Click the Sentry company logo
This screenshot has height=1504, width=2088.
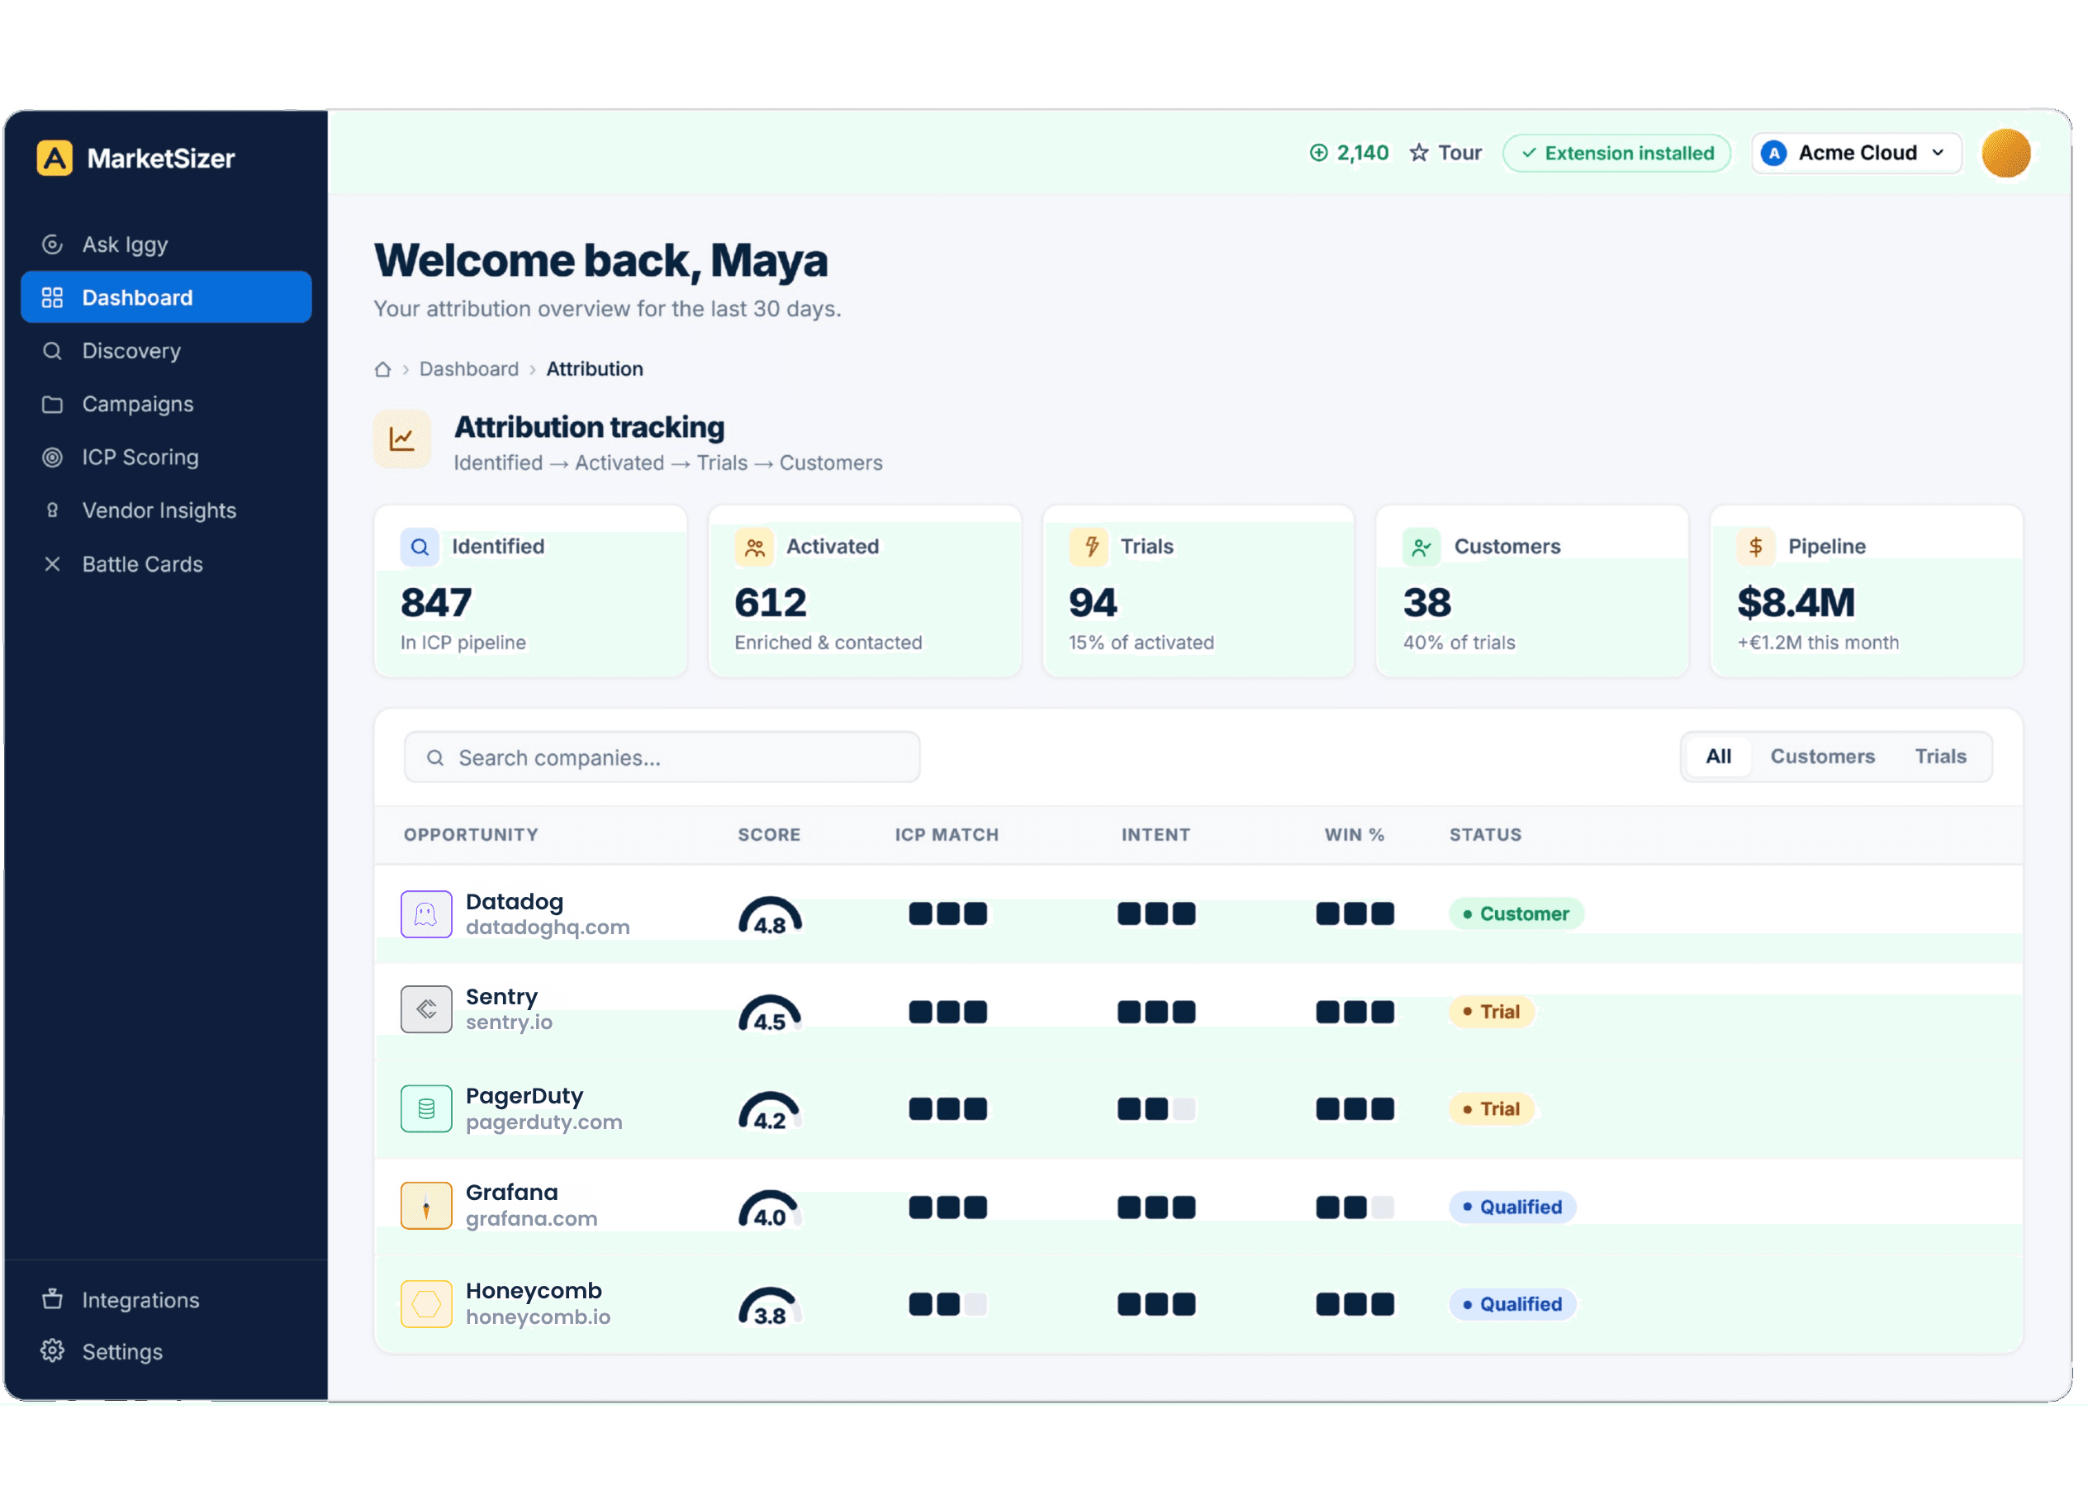[x=426, y=1010]
